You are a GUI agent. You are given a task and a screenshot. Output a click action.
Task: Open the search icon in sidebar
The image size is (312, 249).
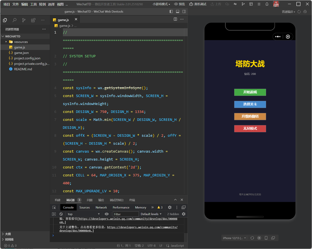click(x=14, y=20)
